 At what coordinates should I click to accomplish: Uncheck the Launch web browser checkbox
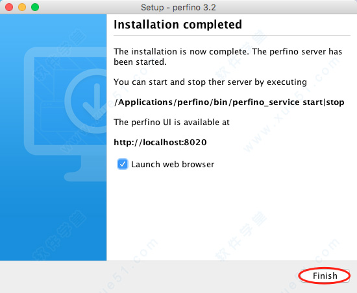coord(123,164)
